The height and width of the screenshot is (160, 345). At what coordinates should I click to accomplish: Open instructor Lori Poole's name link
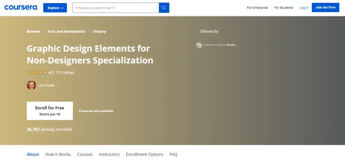pos(46,85)
